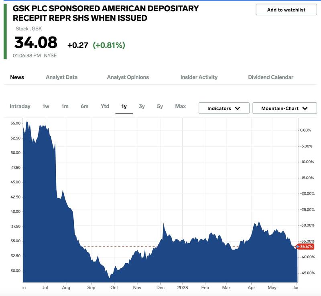Click the Apr label on time axis

[252, 288]
